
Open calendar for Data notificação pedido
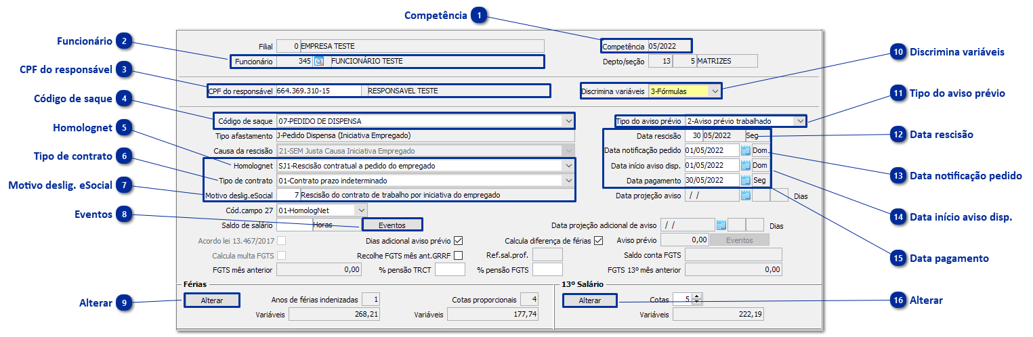(x=745, y=150)
